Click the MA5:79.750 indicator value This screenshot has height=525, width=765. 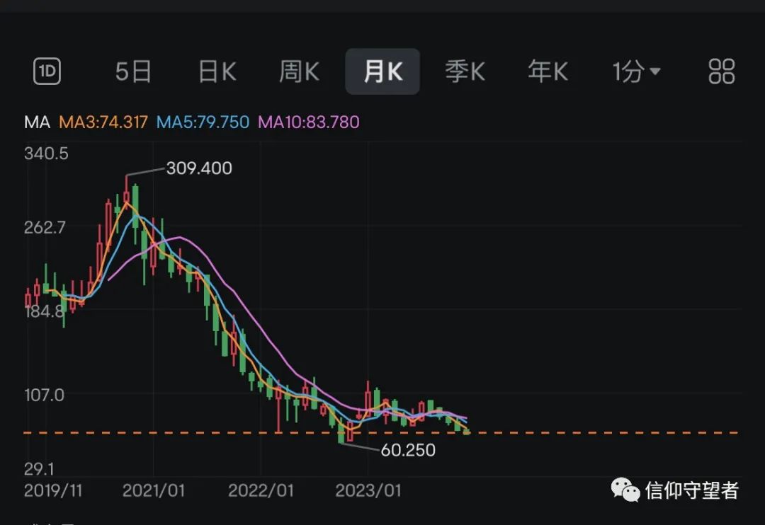pyautogui.click(x=203, y=122)
